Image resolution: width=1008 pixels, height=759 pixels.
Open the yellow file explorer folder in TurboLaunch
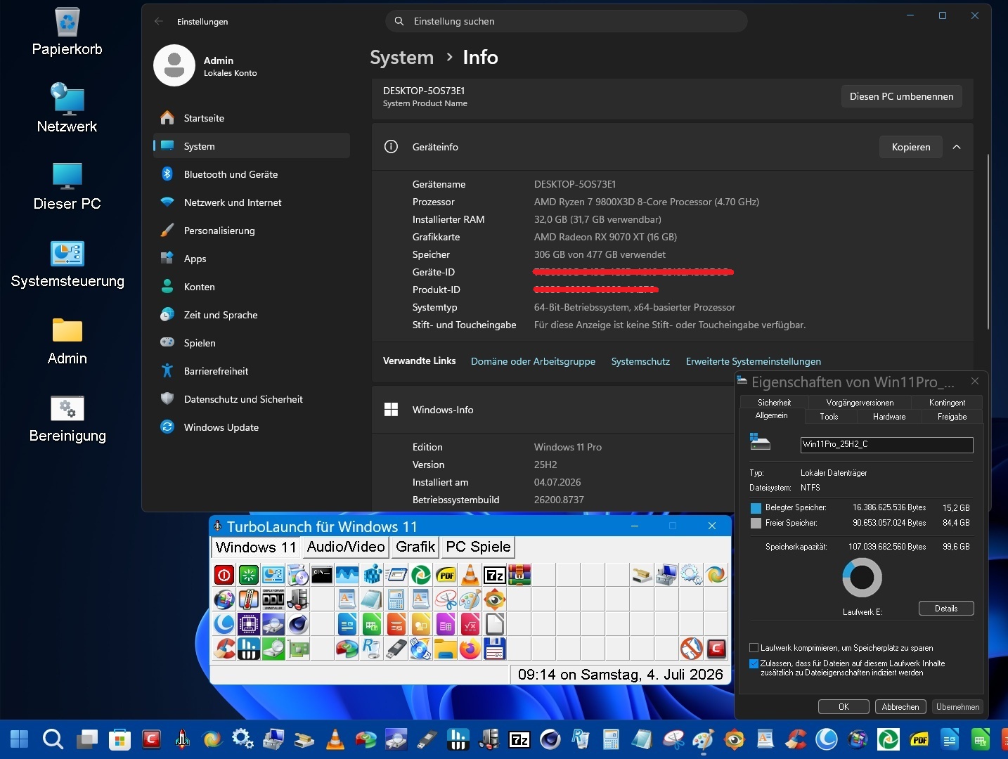coord(446,649)
